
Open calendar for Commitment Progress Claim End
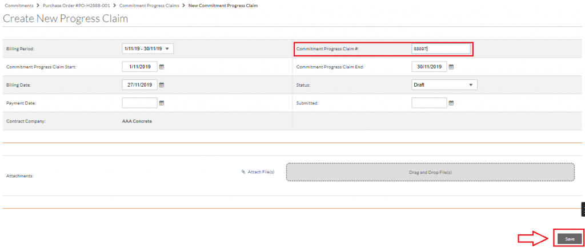[x=451, y=67]
